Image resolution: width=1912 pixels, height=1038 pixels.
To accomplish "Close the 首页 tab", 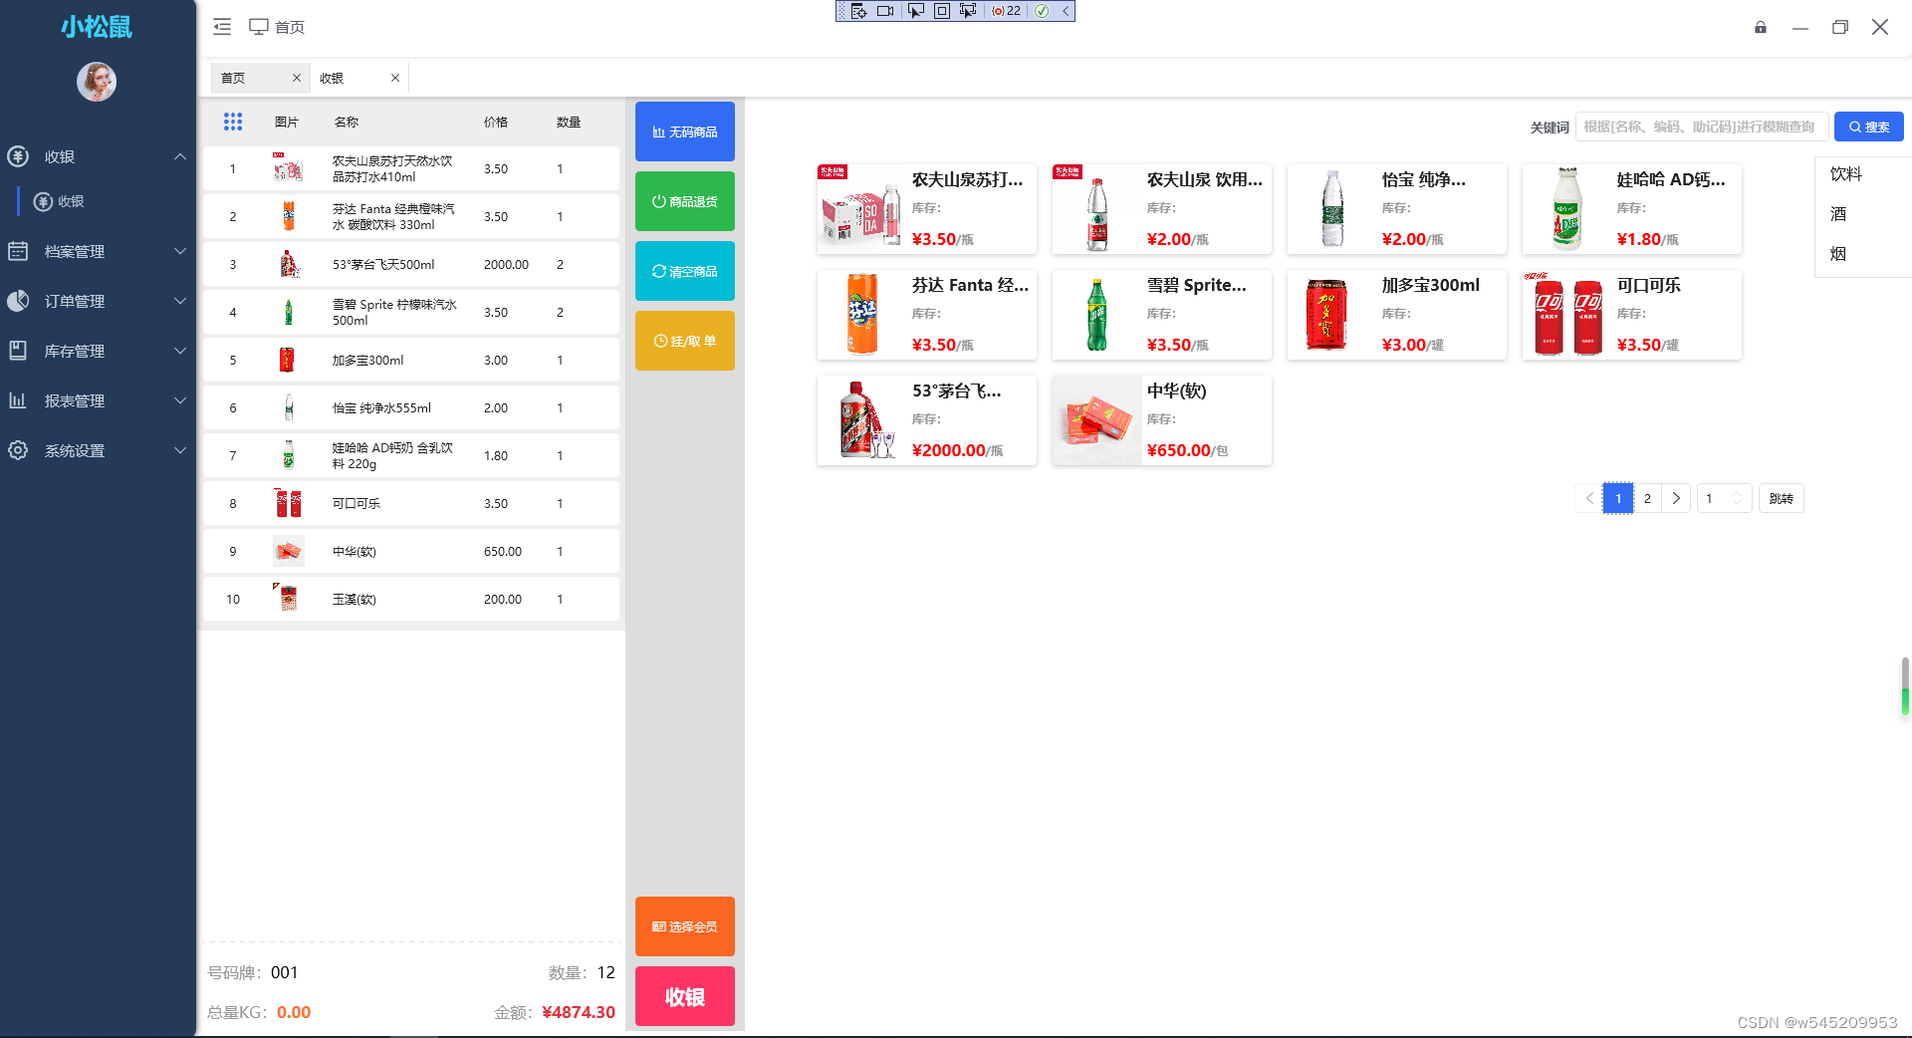I will tap(296, 78).
